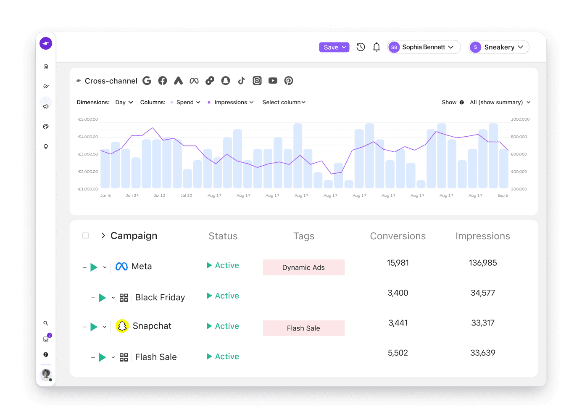
Task: Click the Flash Sale pink tag swatch
Action: [304, 328]
